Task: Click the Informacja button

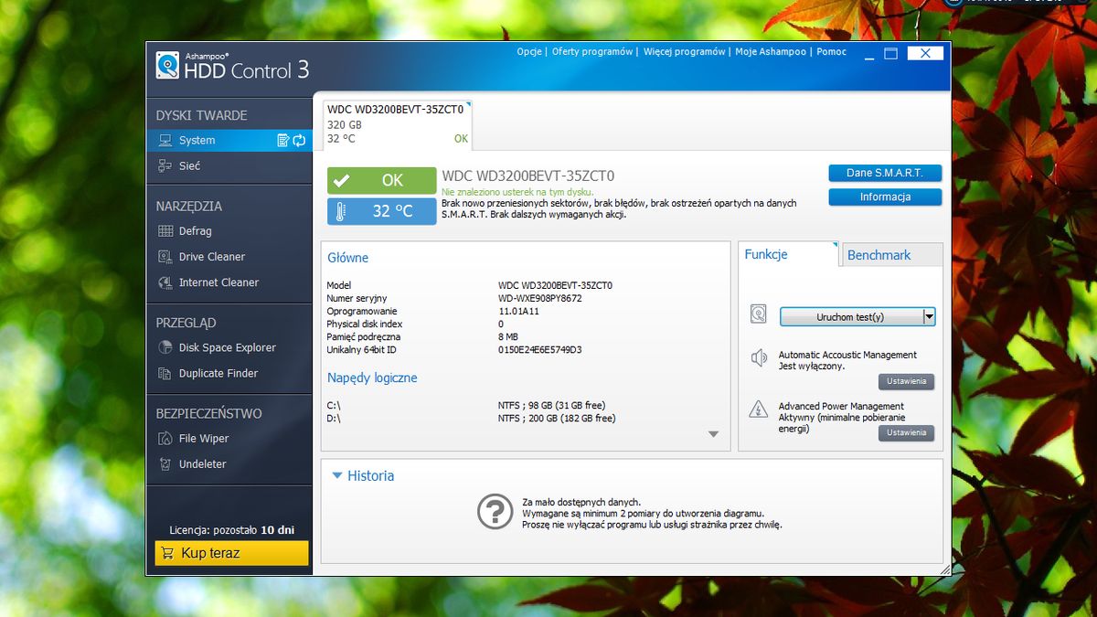Action: point(885,197)
